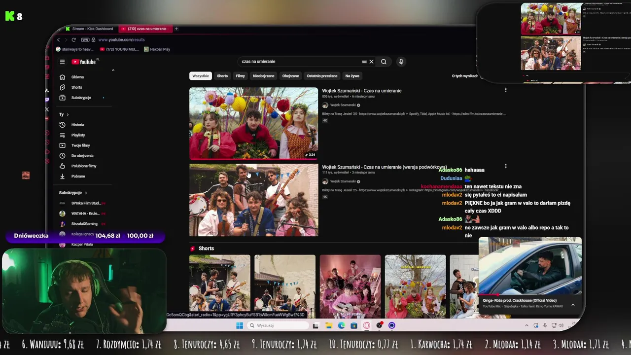Play the wersja podwórkowa video thumbnail
631x355 pixels.
[253, 200]
